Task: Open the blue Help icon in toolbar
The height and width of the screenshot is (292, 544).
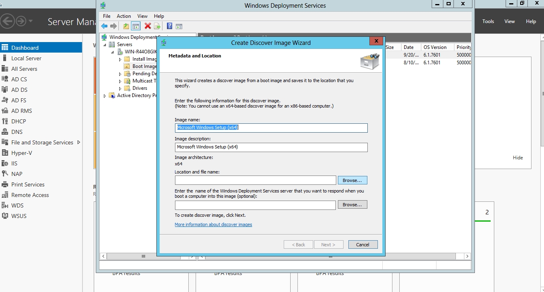Action: click(x=170, y=26)
